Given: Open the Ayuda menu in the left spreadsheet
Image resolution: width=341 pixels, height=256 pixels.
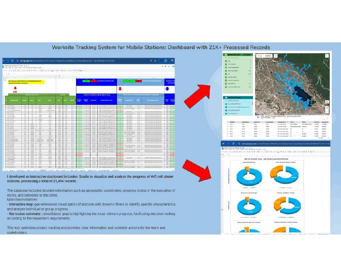Looking at the screenshot, I should pyautogui.click(x=40, y=68).
